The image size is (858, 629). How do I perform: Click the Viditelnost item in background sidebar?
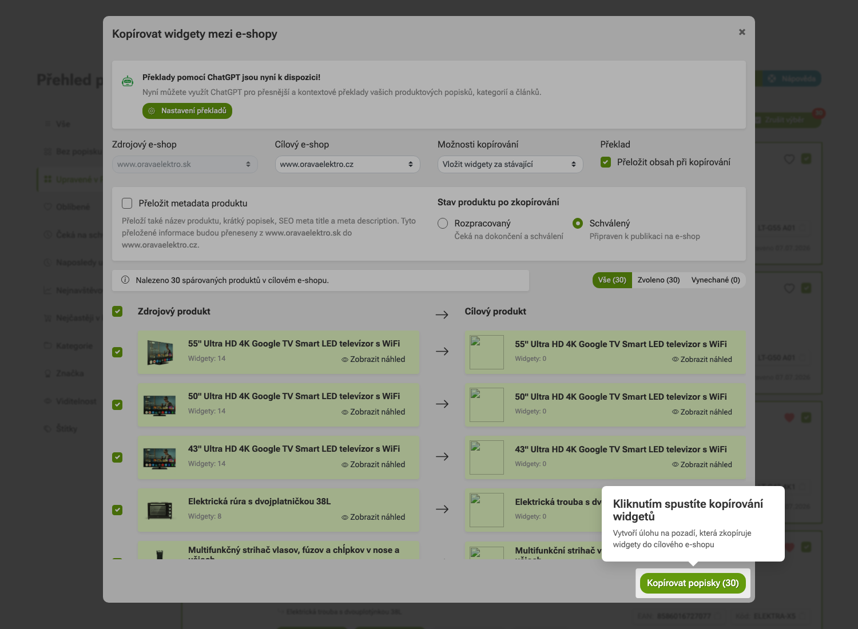[x=76, y=401]
